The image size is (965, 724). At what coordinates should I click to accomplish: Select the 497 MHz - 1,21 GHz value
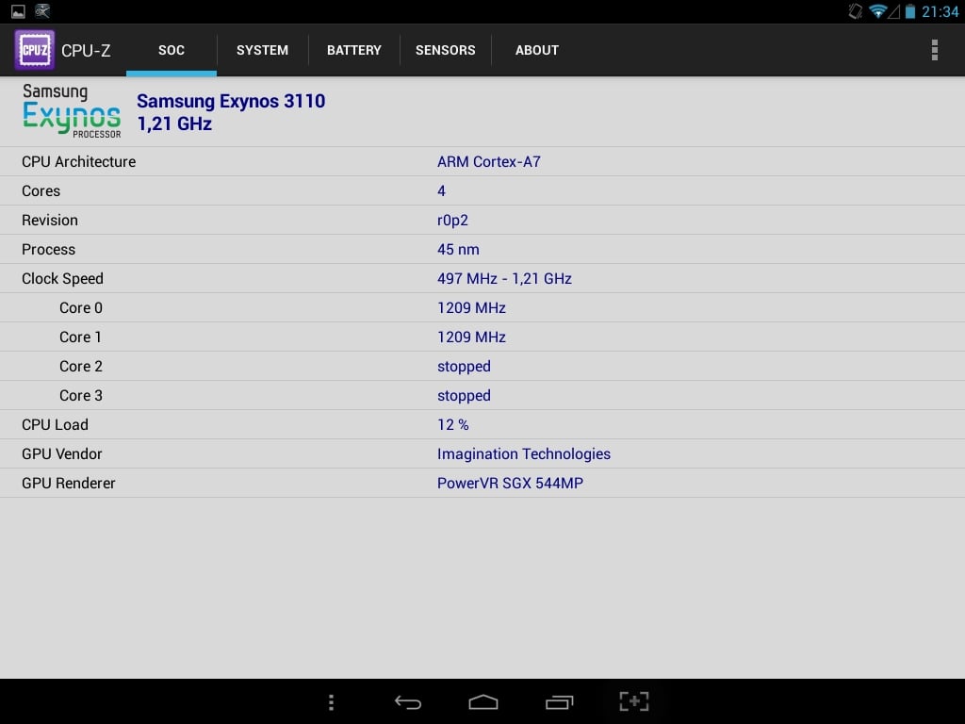click(504, 279)
